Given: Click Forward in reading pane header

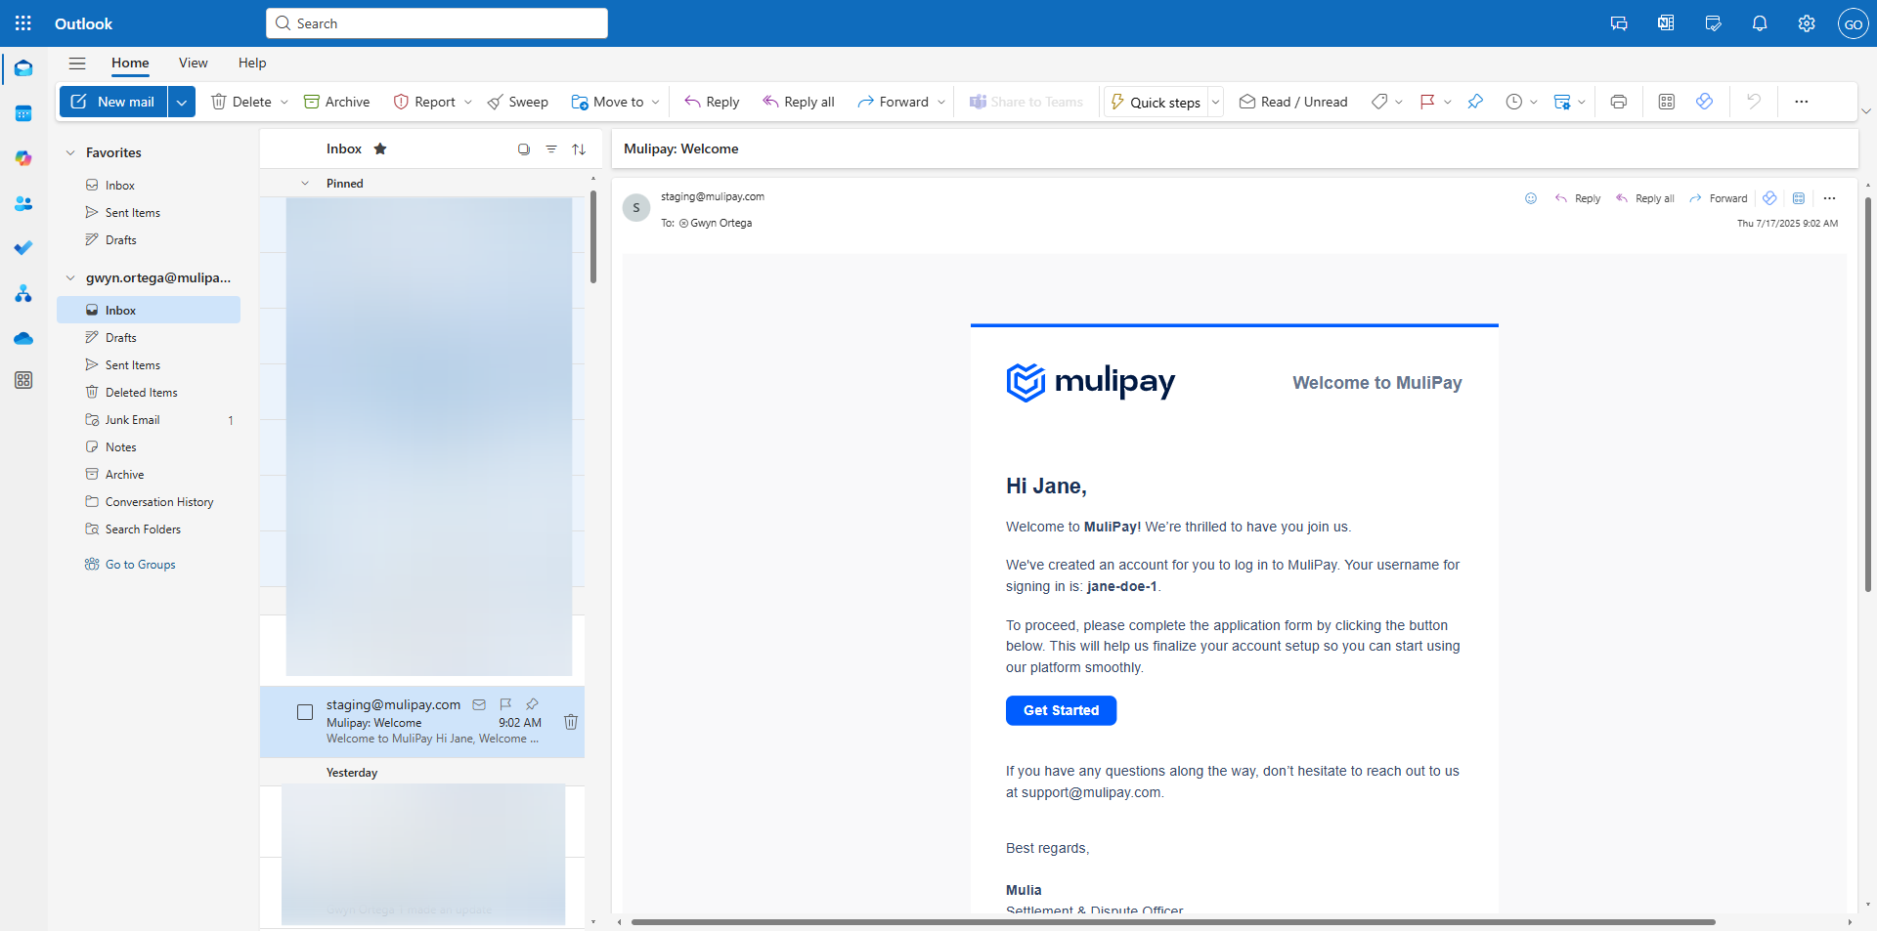Looking at the screenshot, I should click(1719, 198).
